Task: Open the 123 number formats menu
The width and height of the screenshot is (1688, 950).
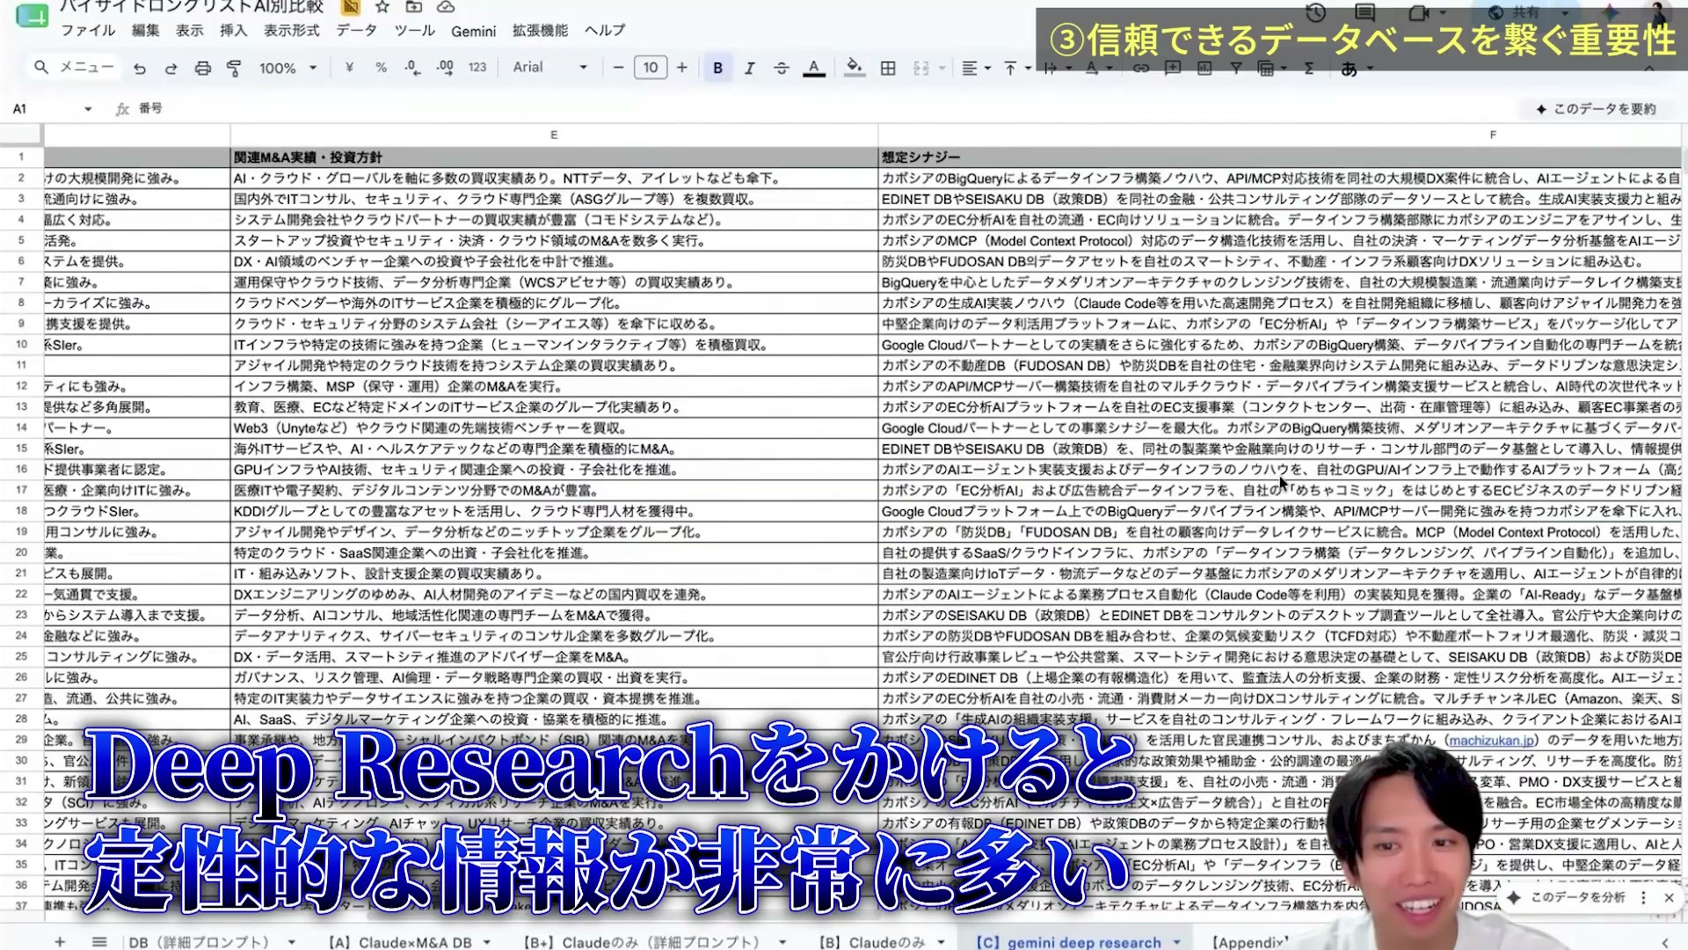Action: point(477,68)
